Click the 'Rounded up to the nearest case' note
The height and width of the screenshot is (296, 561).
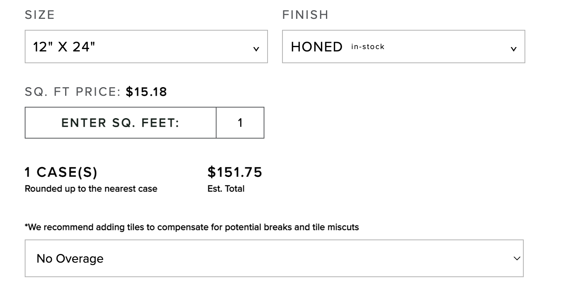[x=91, y=189]
